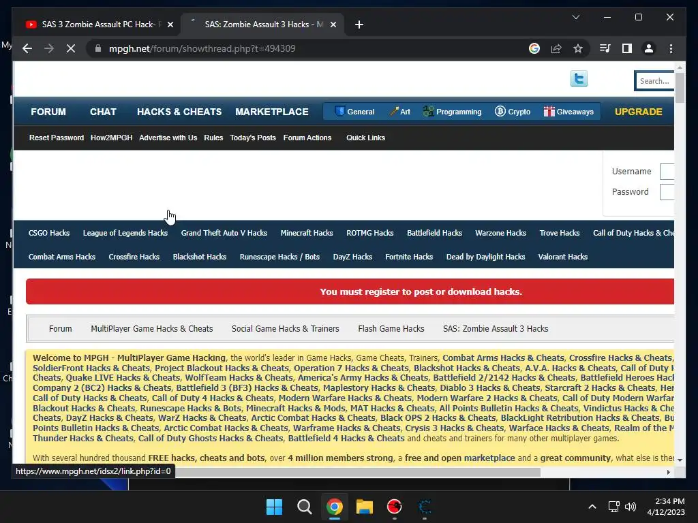Go to Forum breadcrumb
The height and width of the screenshot is (523, 698).
click(x=60, y=329)
